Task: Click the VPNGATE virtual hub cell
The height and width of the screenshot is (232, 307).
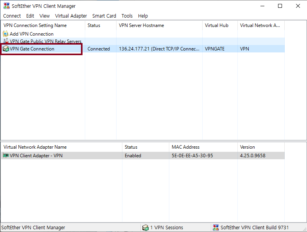Action: pos(215,49)
